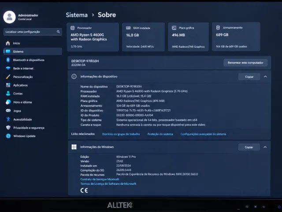Viewport: 282px width, 212px height.
Task: Click the Acessibilidade figure icon
Action: click(x=8, y=119)
